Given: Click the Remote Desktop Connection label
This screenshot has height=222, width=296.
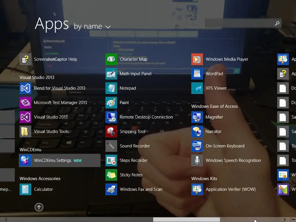Looking at the screenshot, I should (x=146, y=117).
